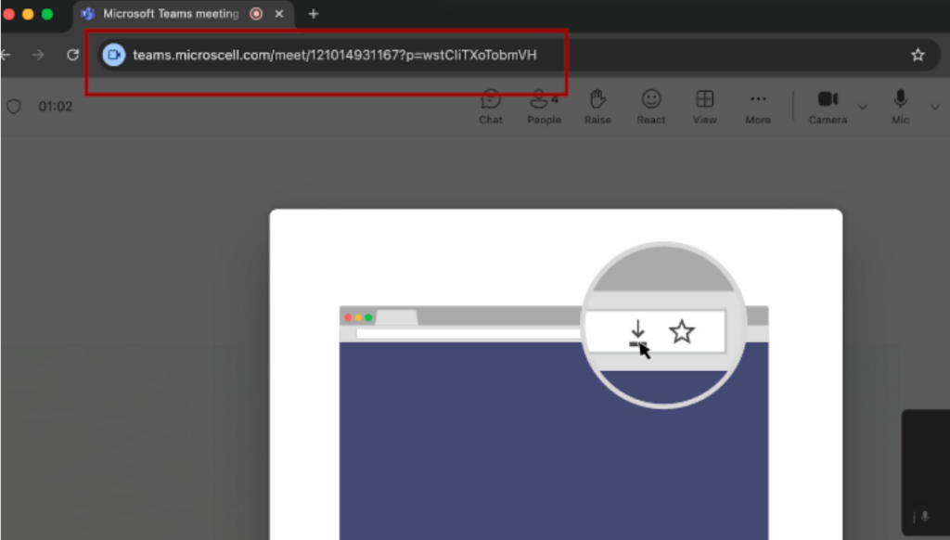Screen dimensions: 950x540
Task: Click the recording indicator on the tab
Action: (x=256, y=14)
